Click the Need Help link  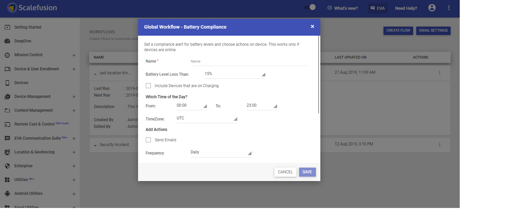pos(406,8)
